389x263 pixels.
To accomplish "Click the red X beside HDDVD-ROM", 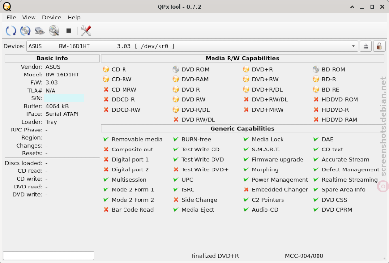I will point(316,99).
